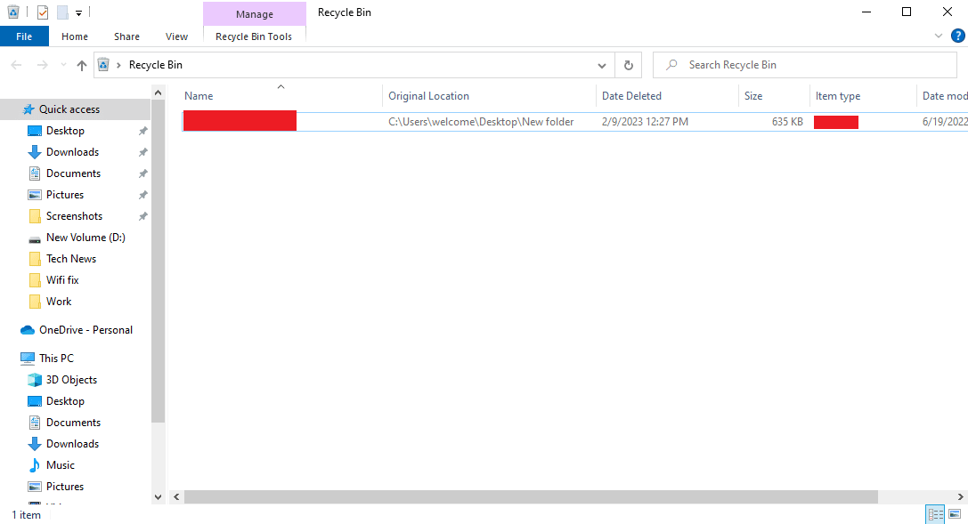Click the New folder icon in the title bar
The height and width of the screenshot is (524, 968).
[62, 12]
